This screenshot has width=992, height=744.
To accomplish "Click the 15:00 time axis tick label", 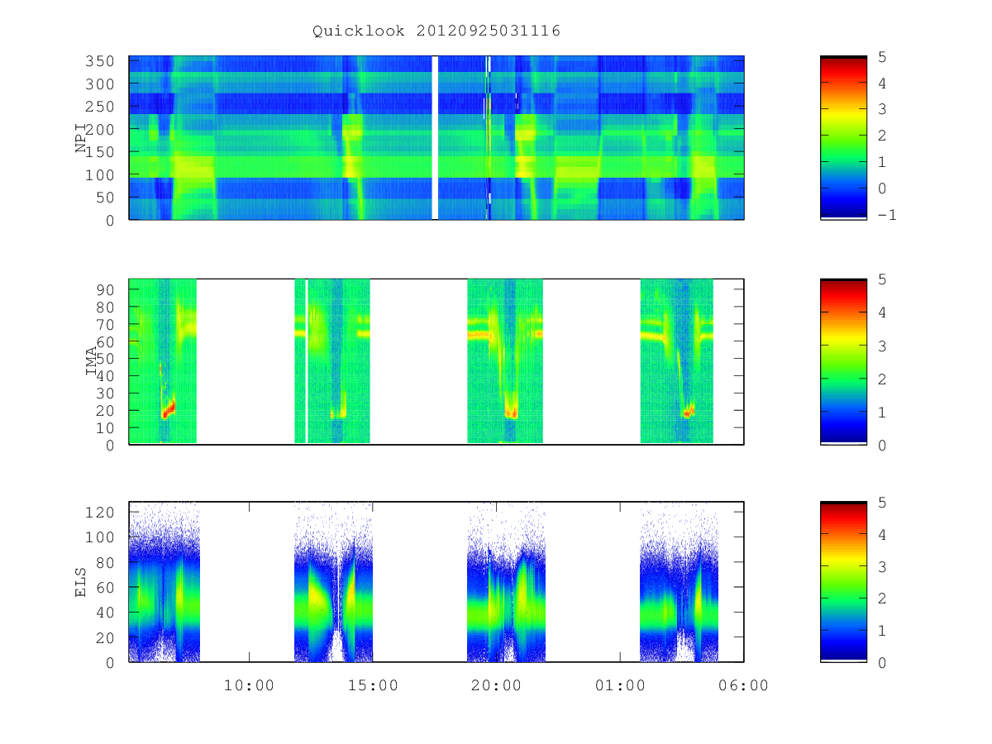I will coord(374,685).
